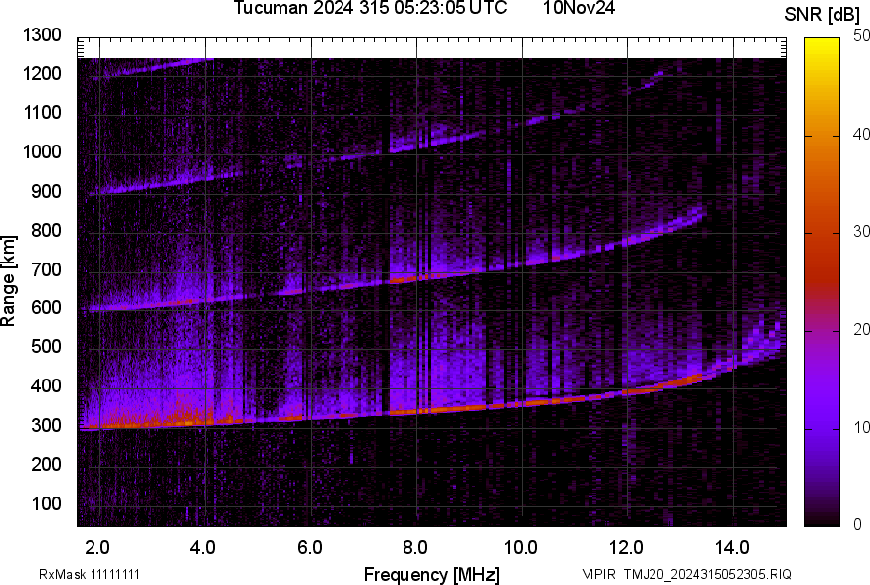Click frequency tick label '12.0'
Screen dimensions: 870x585
pos(627,548)
